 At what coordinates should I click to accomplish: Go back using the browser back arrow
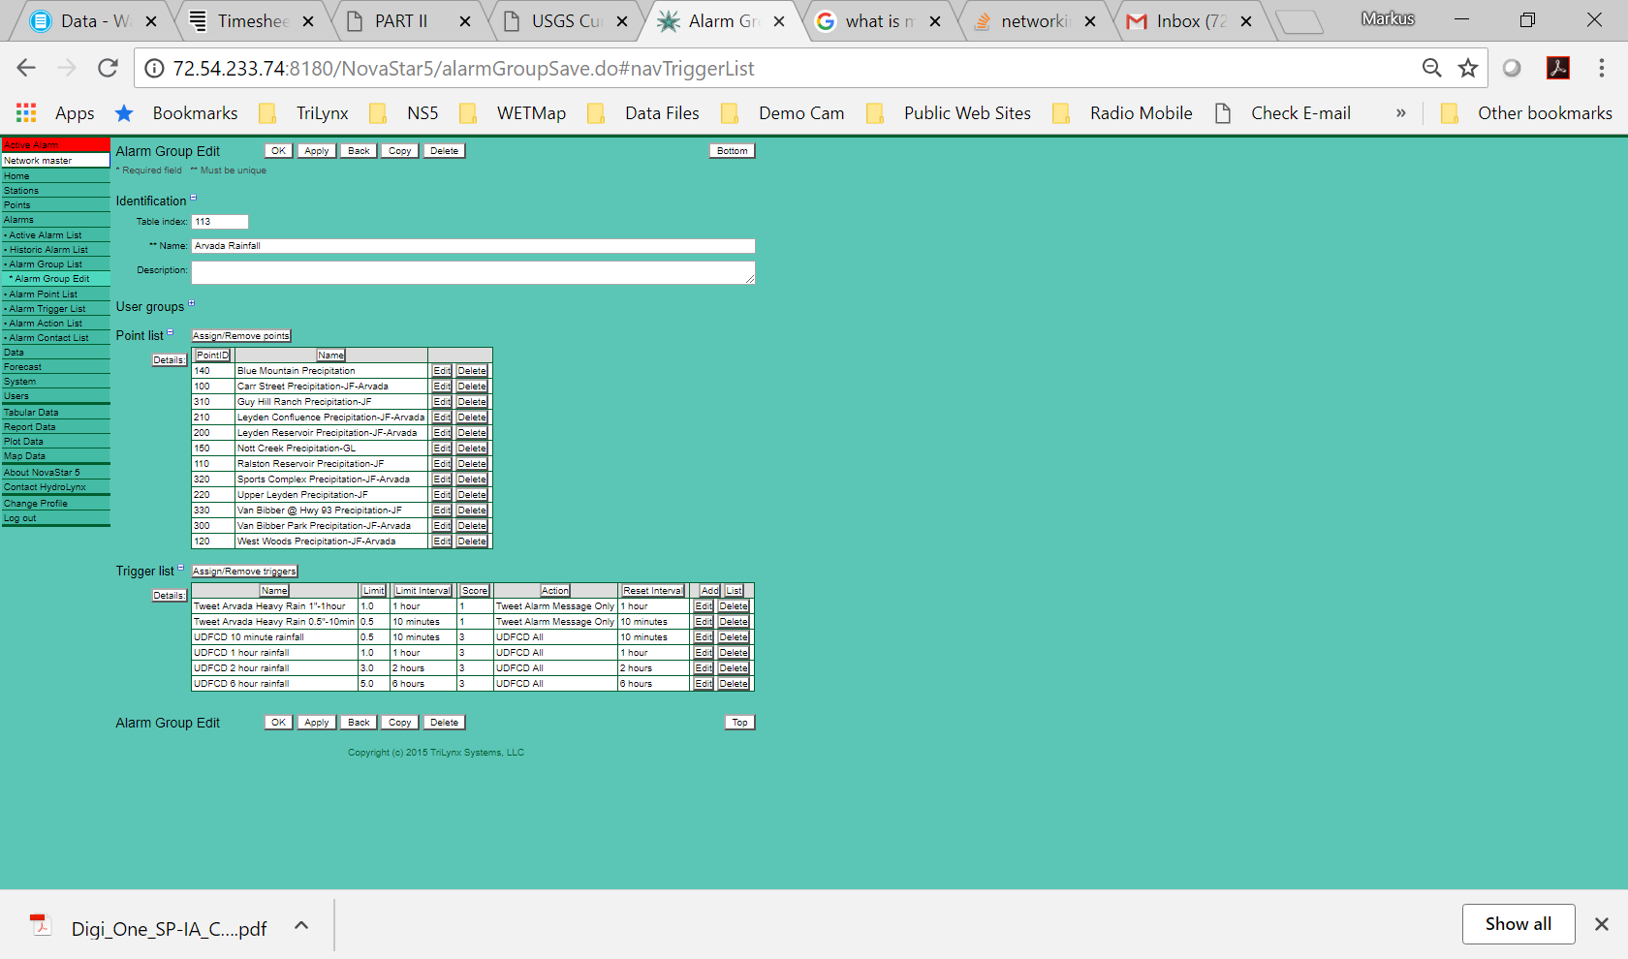(26, 68)
